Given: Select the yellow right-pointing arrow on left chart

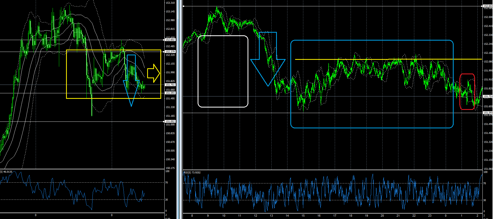Looking at the screenshot, I should click(154, 73).
